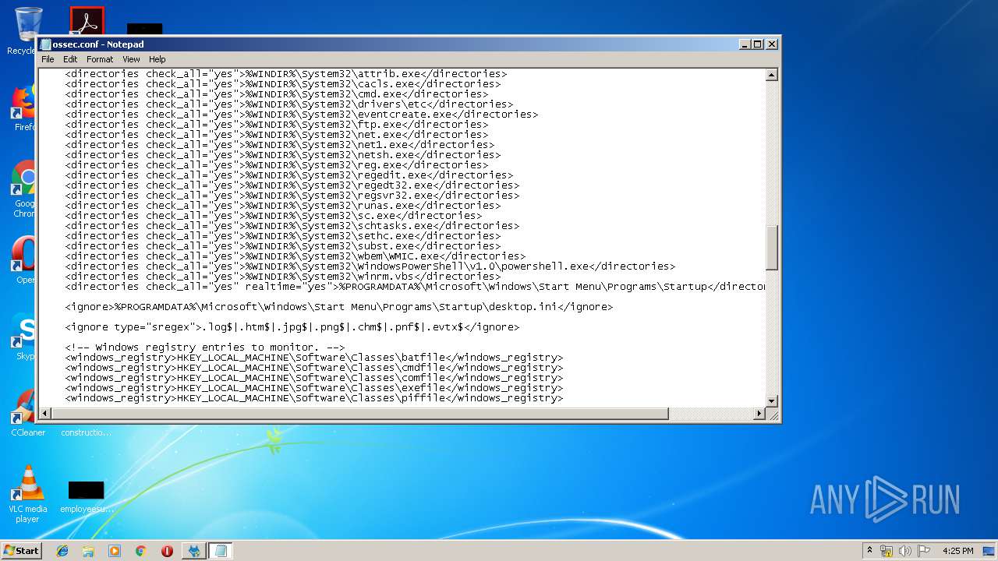998x561 pixels.
Task: Click the Start button
Action: click(x=21, y=550)
